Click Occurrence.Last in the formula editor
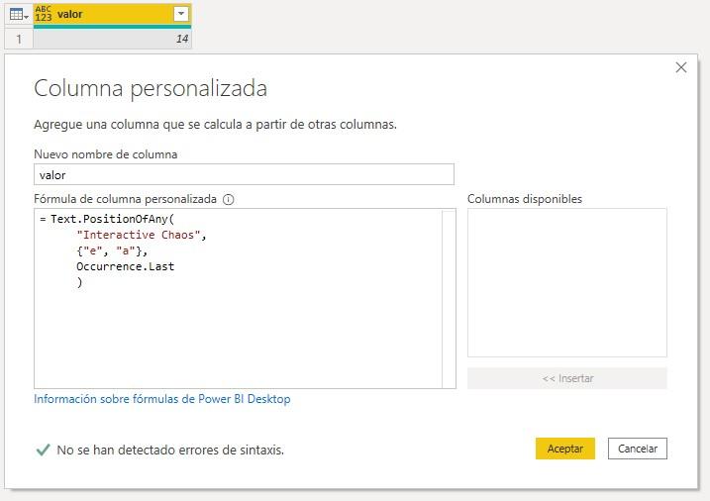 [125, 266]
